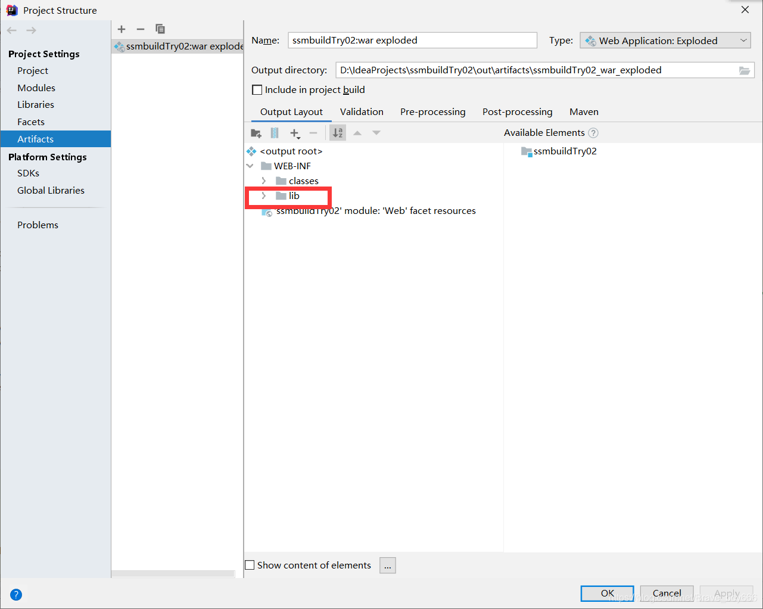Browse for the output directory folder
The height and width of the screenshot is (609, 763).
[745, 70]
